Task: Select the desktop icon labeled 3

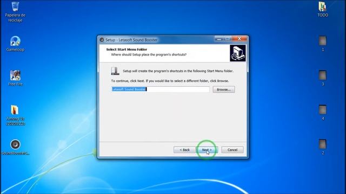Action: point(323,78)
